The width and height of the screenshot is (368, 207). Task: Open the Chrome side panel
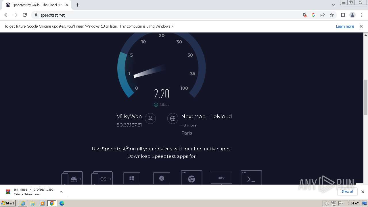(x=343, y=15)
